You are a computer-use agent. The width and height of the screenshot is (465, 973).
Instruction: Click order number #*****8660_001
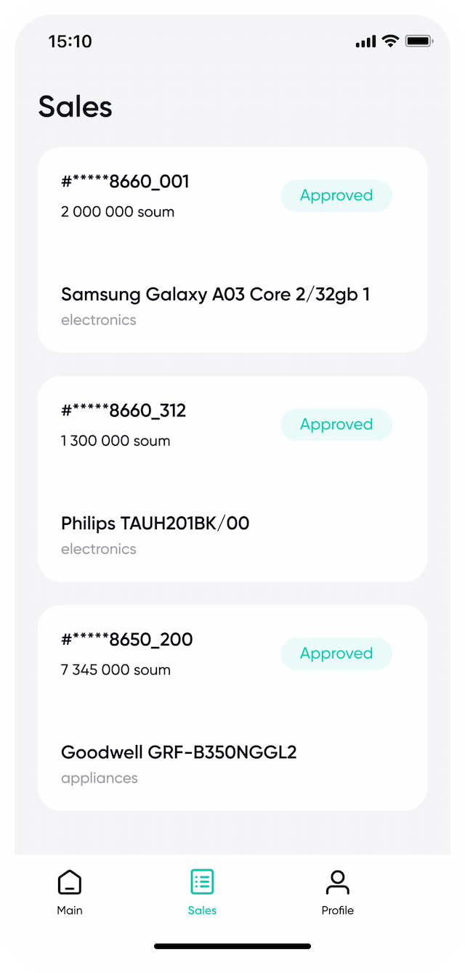[x=125, y=182]
